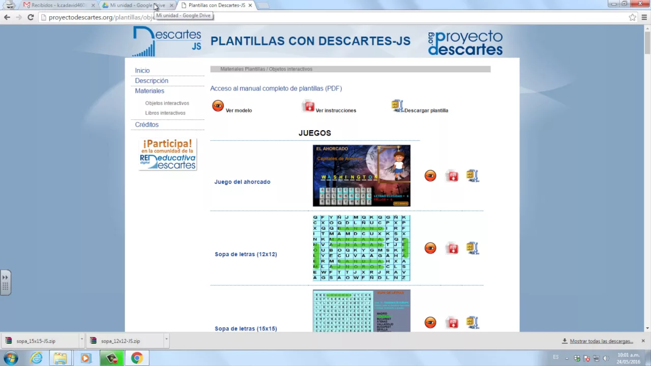Switch to the Recibidos Gmail tab
The image size is (651, 366).
click(58, 5)
